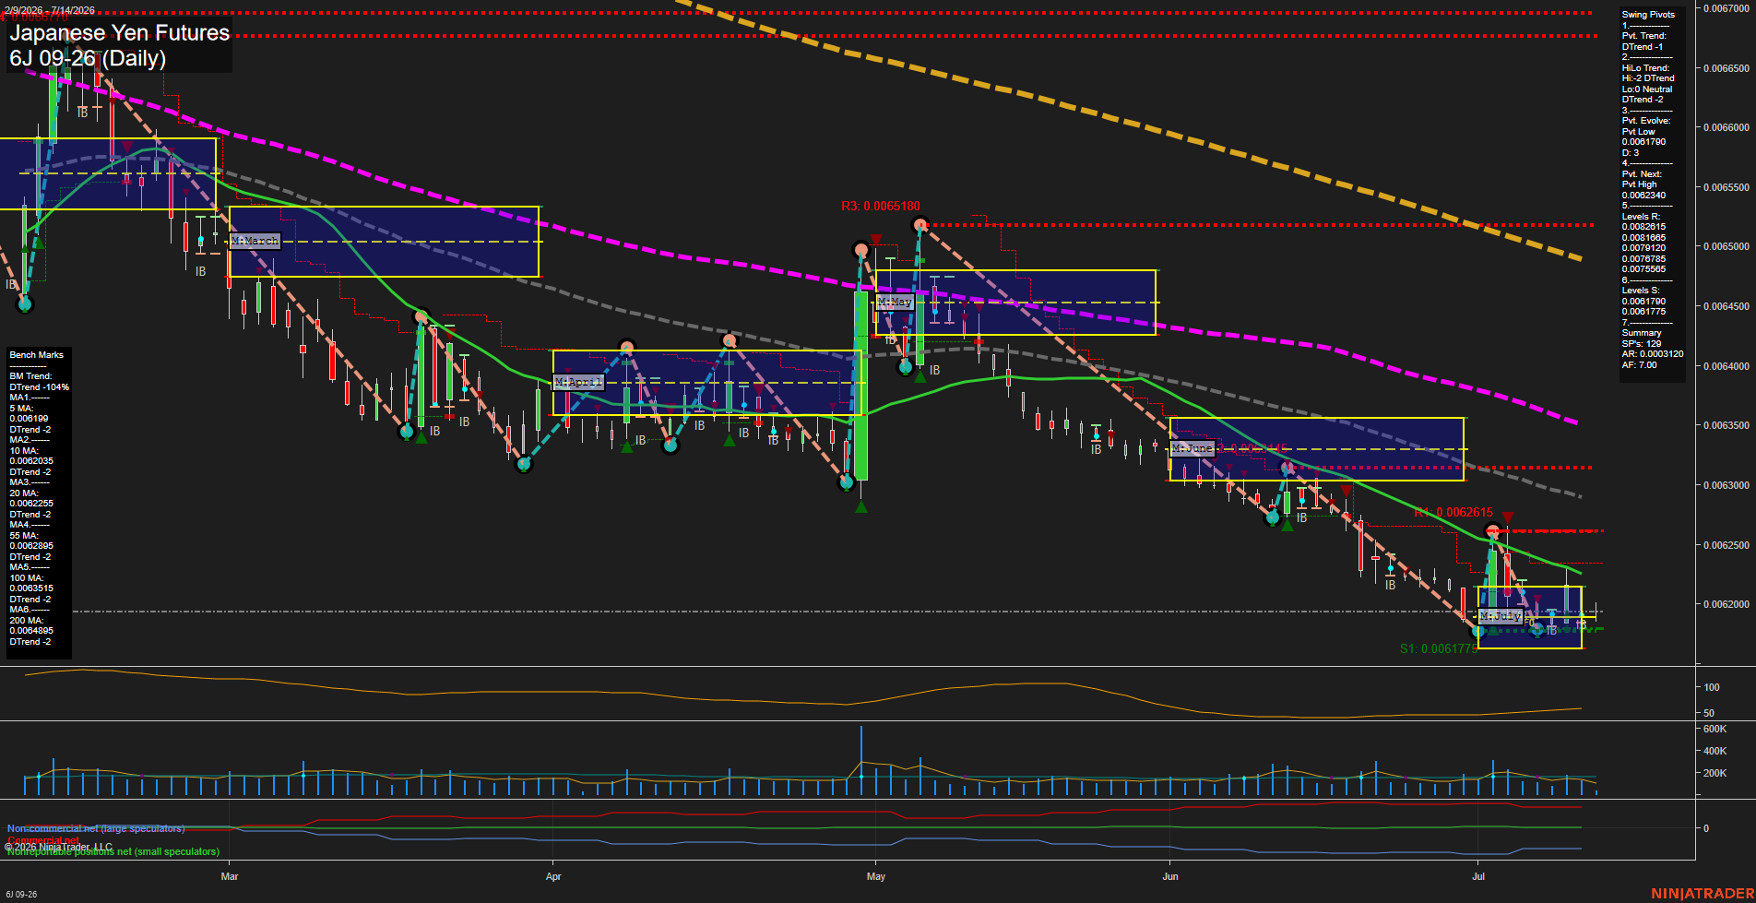Click the 'SP's: 129' summary value

coord(1642,344)
